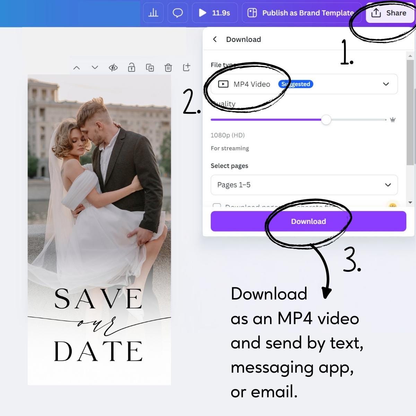
Task: Move the page up with the up arrow
Action: pyautogui.click(x=77, y=68)
